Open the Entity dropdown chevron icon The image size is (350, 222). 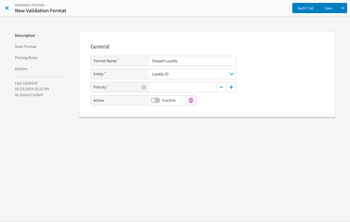(x=231, y=74)
